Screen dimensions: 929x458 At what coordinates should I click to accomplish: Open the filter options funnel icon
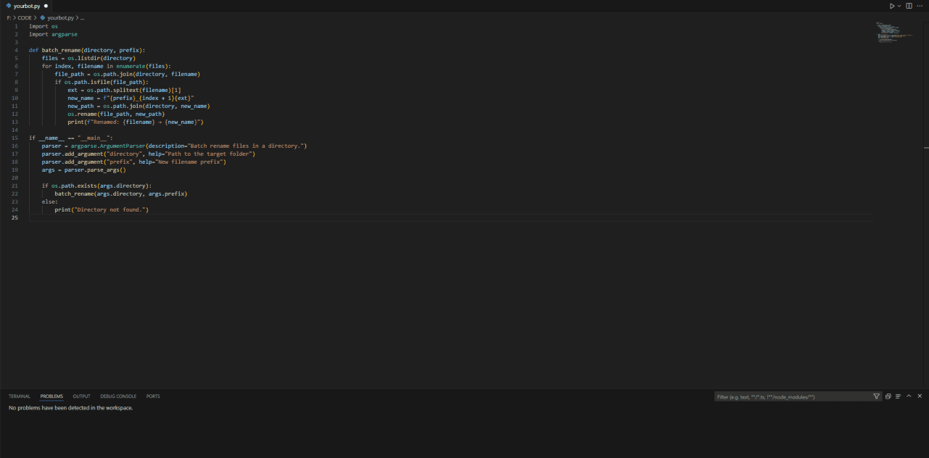tap(876, 396)
